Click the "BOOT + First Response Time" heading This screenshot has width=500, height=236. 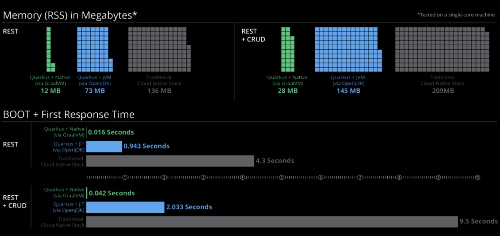(69, 115)
